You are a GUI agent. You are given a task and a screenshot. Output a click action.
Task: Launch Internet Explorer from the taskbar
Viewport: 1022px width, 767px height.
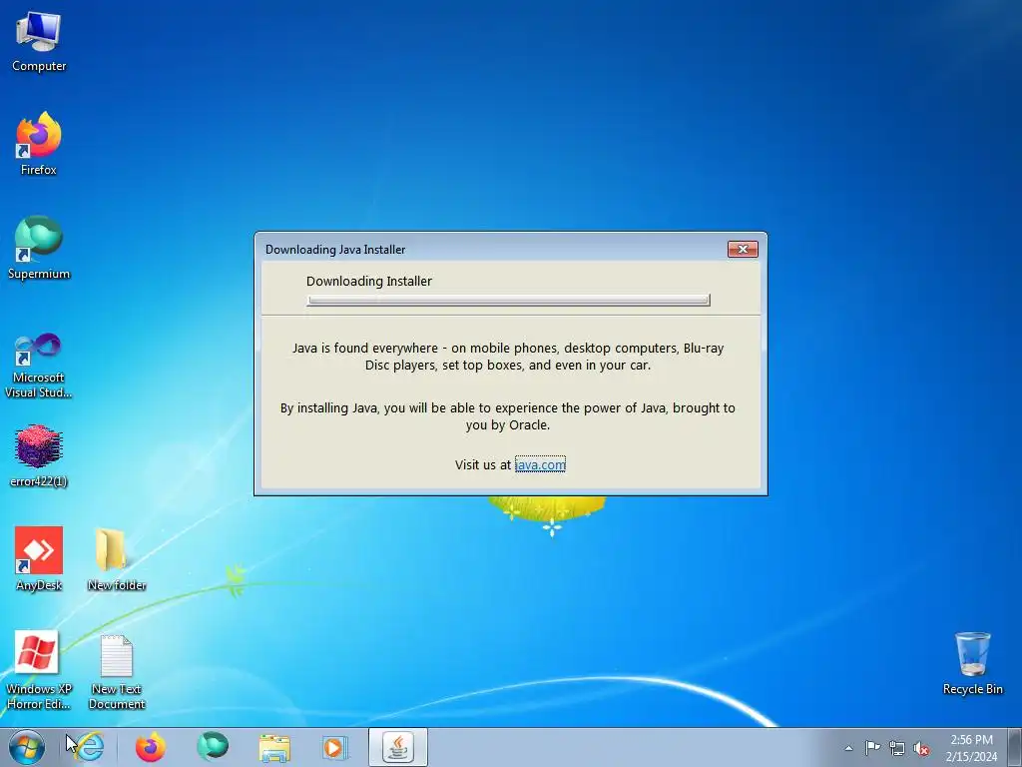point(89,747)
